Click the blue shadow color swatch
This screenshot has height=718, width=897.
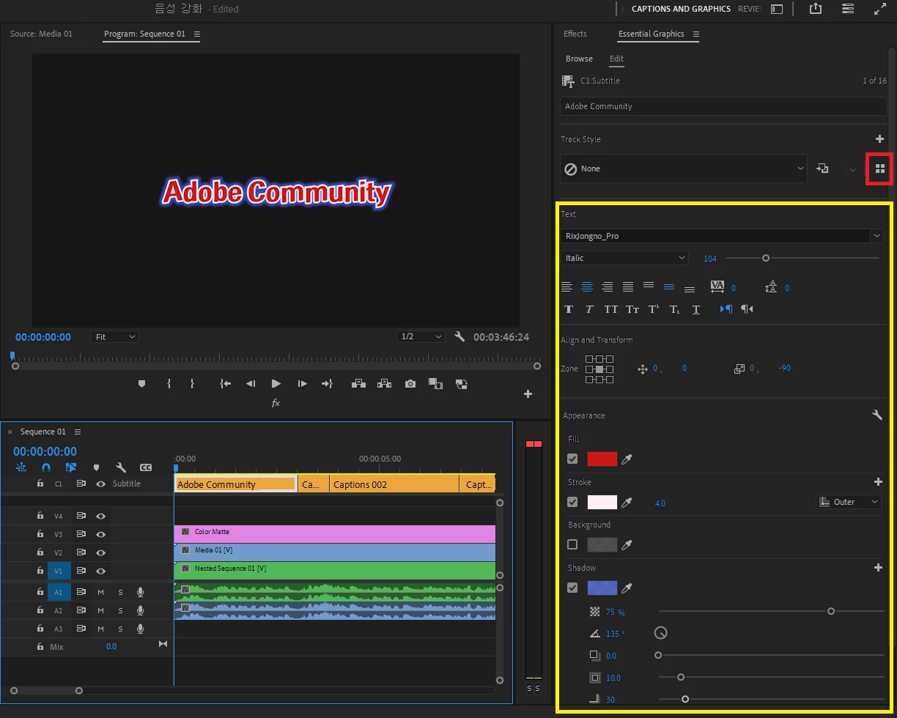[x=602, y=588]
